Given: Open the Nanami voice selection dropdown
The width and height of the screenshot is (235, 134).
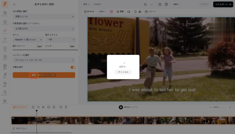Looking at the screenshot, I should coord(28,40).
